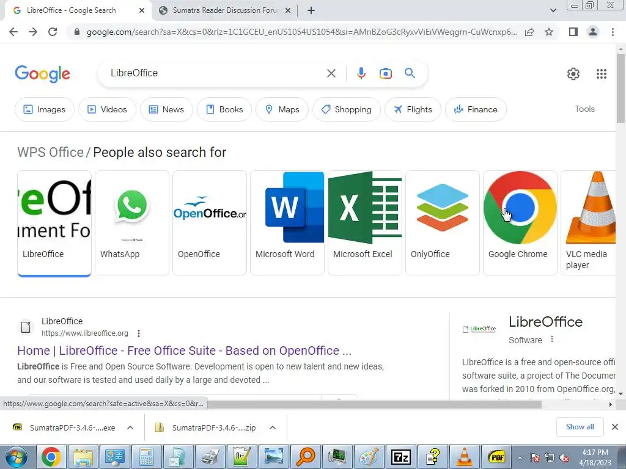Select the Microsoft Excel card
The height and width of the screenshot is (469, 626).
tap(365, 223)
